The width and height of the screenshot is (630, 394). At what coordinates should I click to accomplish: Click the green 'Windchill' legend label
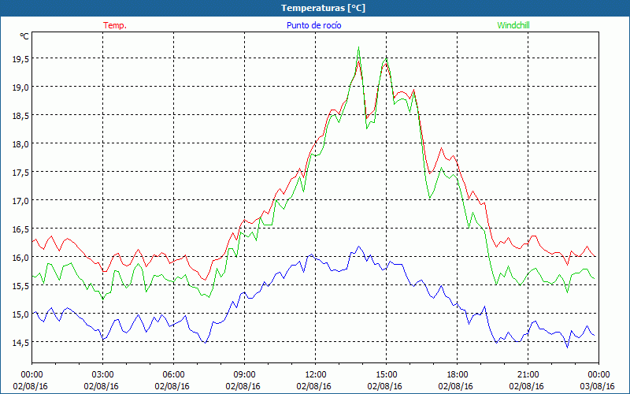pos(513,25)
